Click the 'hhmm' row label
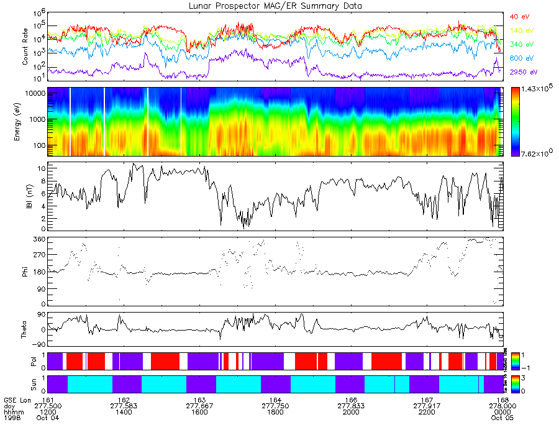 tap(14, 412)
